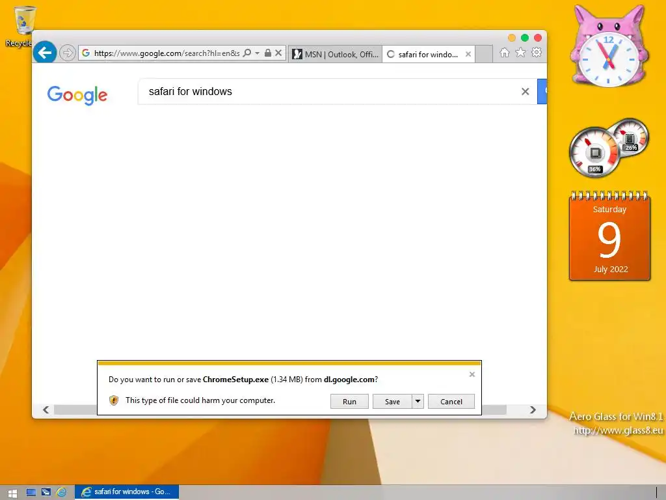Switch to the MSN Outlook tab
666x500 pixels.
336,54
